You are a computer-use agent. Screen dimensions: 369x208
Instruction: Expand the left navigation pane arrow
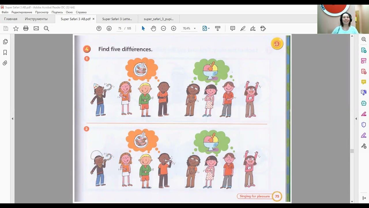pos(12,119)
